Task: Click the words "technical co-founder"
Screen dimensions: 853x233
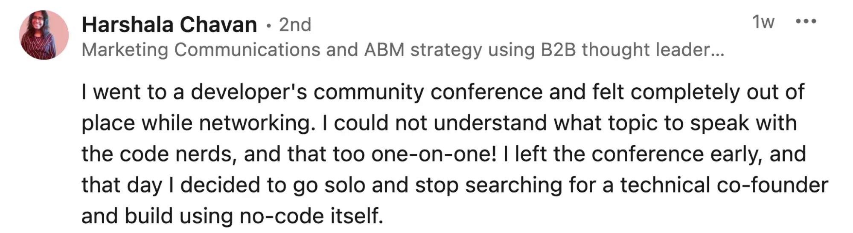Action: point(724,185)
